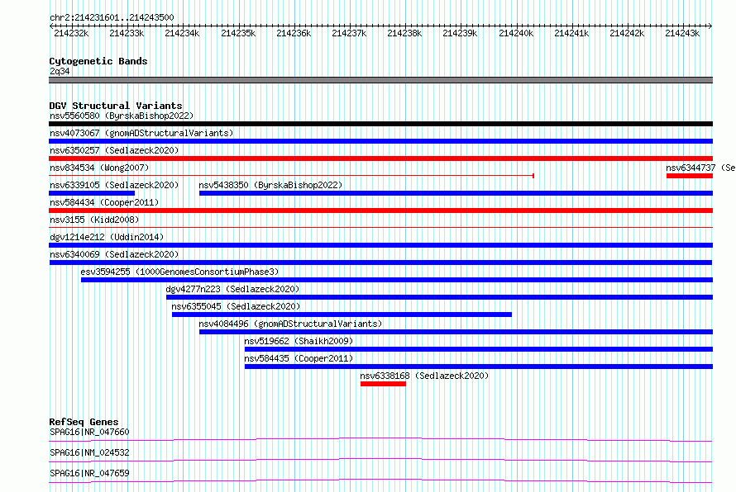The width and height of the screenshot is (736, 492).
Task: Open the nsv4084496 (gnomADStructuralVariants) label
Action: click(290, 324)
